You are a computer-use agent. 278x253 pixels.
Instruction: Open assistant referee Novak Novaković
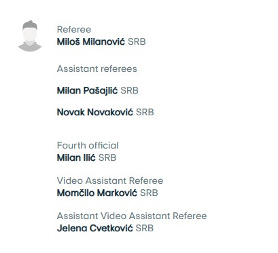pos(95,112)
